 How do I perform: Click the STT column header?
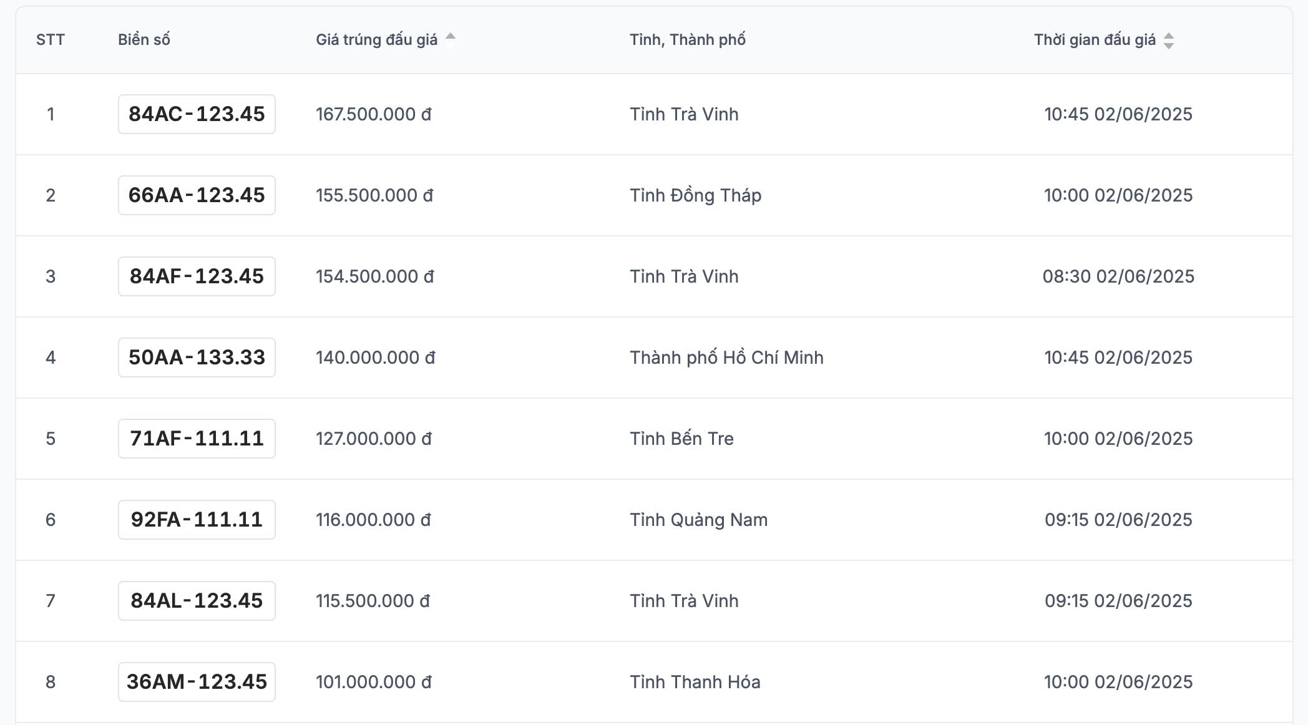[51, 40]
